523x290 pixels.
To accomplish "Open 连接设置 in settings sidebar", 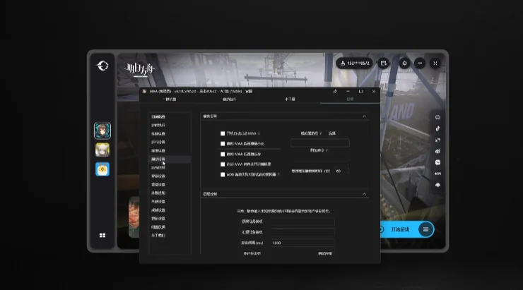I will coord(158,151).
